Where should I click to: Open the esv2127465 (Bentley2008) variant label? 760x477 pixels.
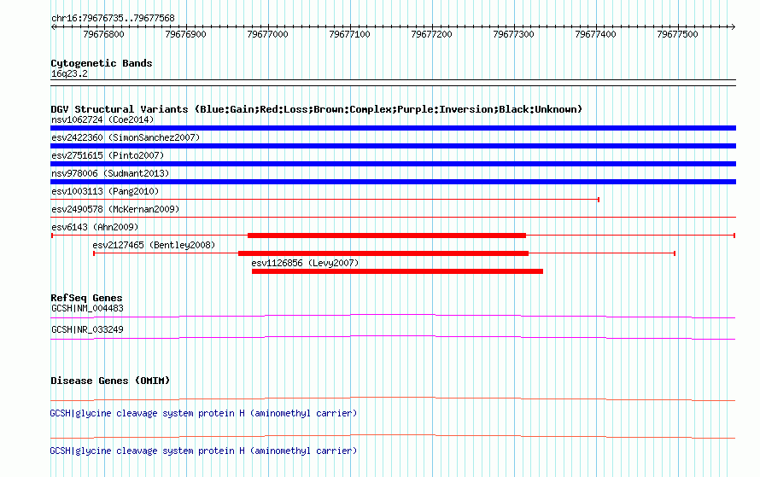154,245
